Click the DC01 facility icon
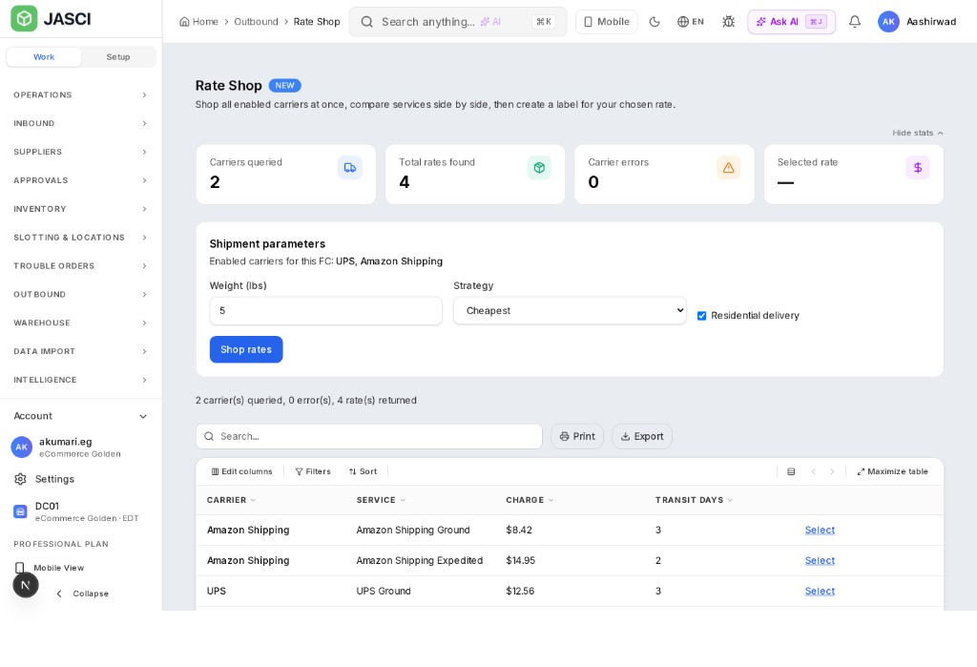The width and height of the screenshot is (977, 667). point(21,511)
